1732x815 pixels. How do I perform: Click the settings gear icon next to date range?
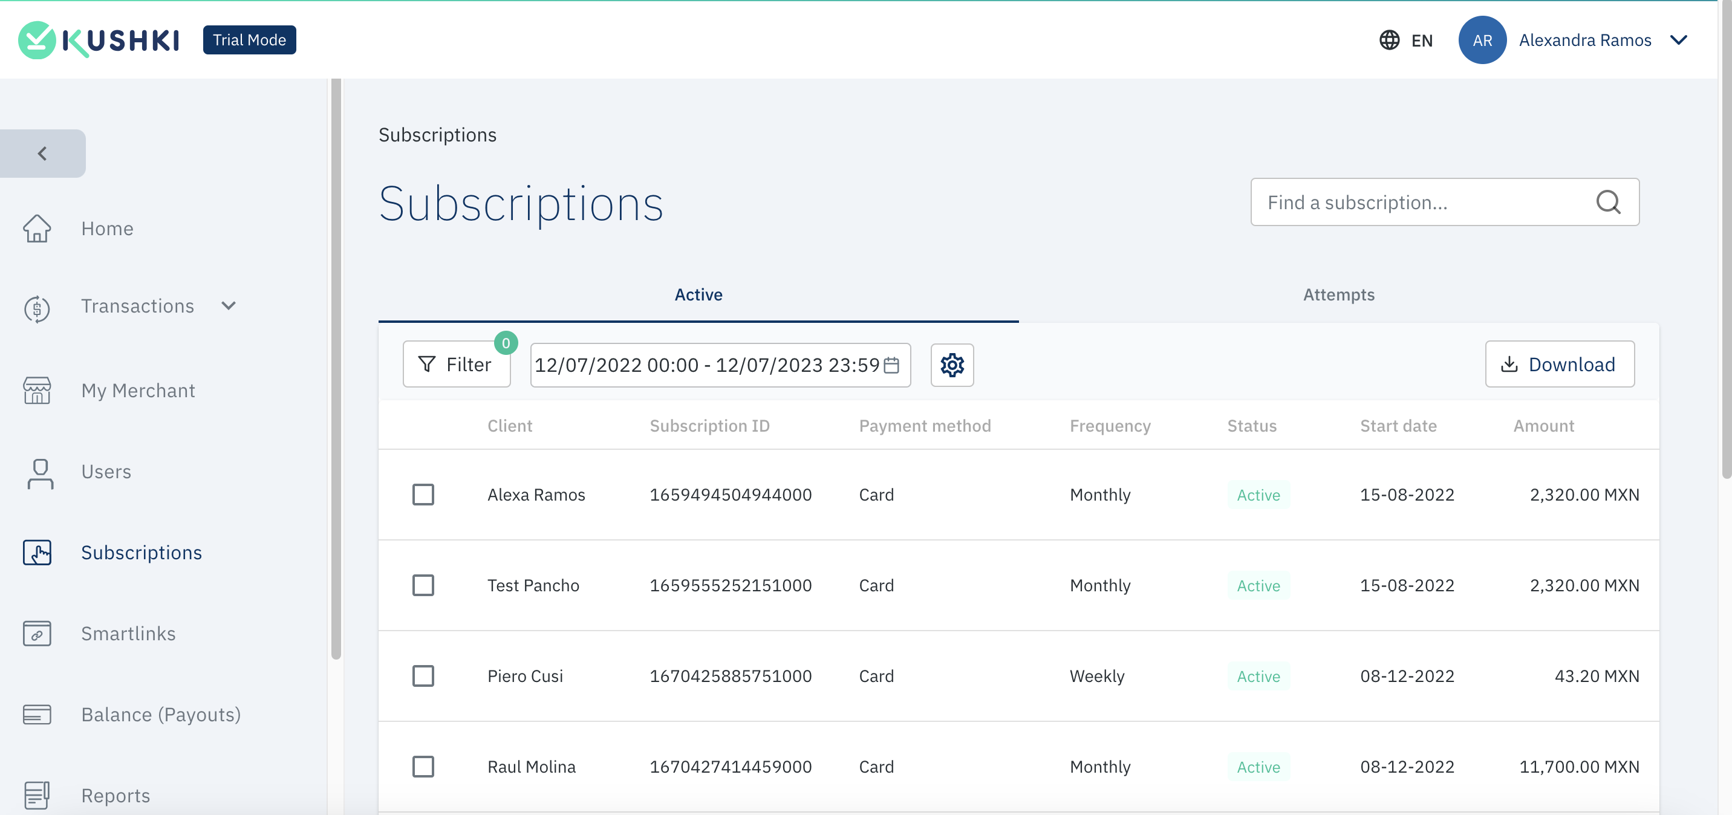[951, 365]
